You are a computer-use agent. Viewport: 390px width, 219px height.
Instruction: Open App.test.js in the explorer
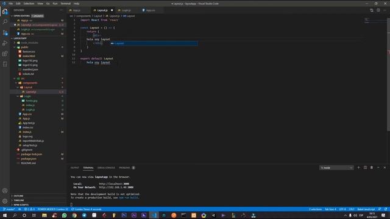coord(29,123)
